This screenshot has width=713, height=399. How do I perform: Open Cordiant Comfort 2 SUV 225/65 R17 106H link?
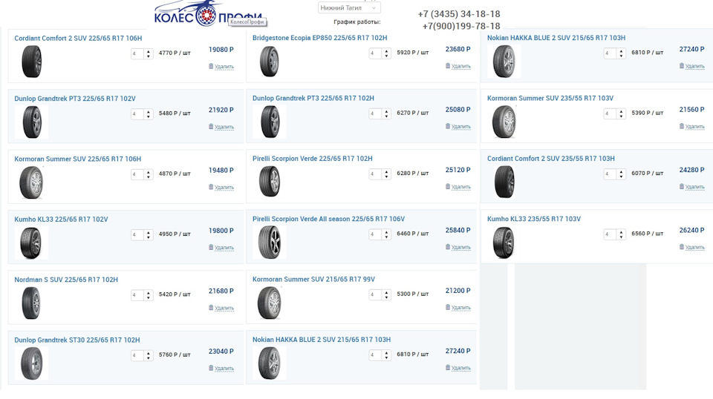tap(78, 38)
